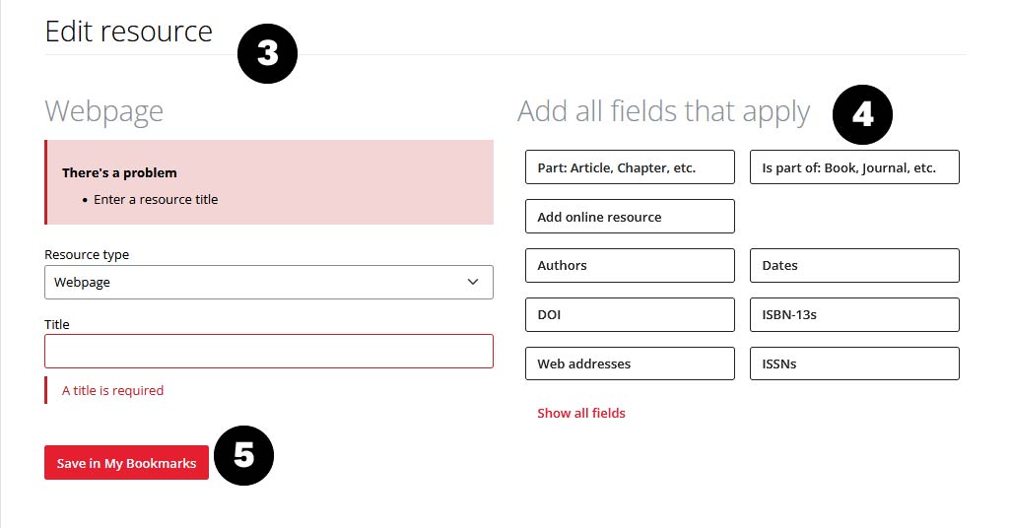
Task: Open the Resource type dropdown
Action: [x=268, y=282]
